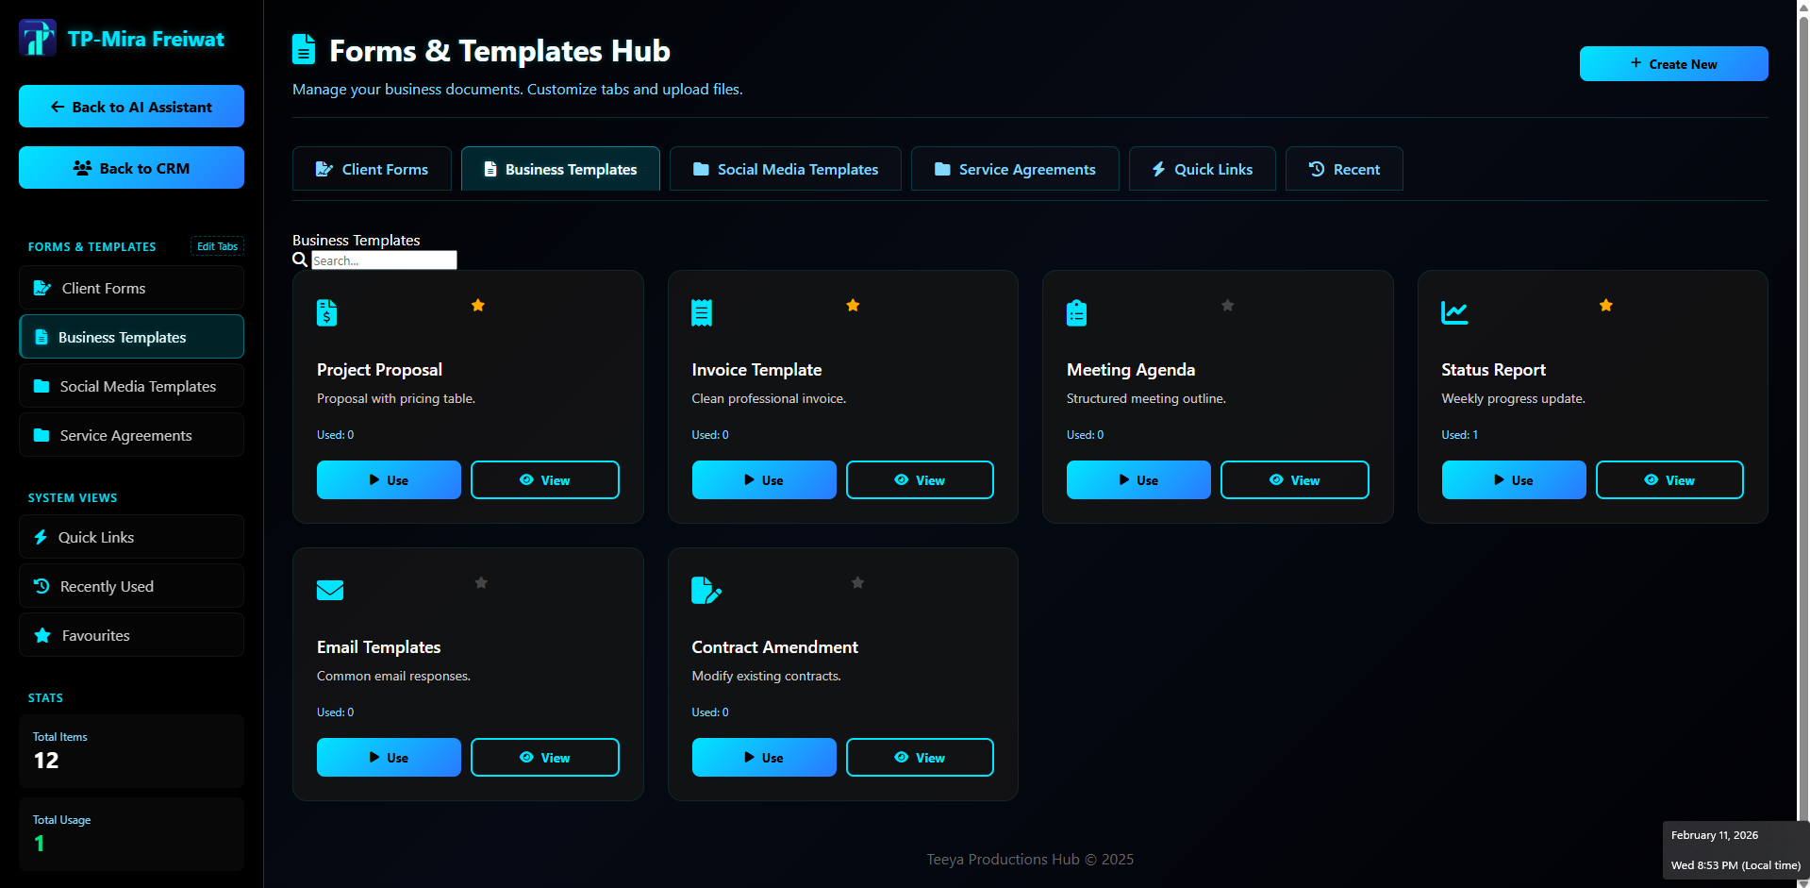This screenshot has width=1810, height=888.
Task: Click Back to AI Assistant
Action: 130,107
